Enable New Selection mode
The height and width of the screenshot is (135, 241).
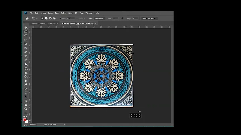coord(42,18)
